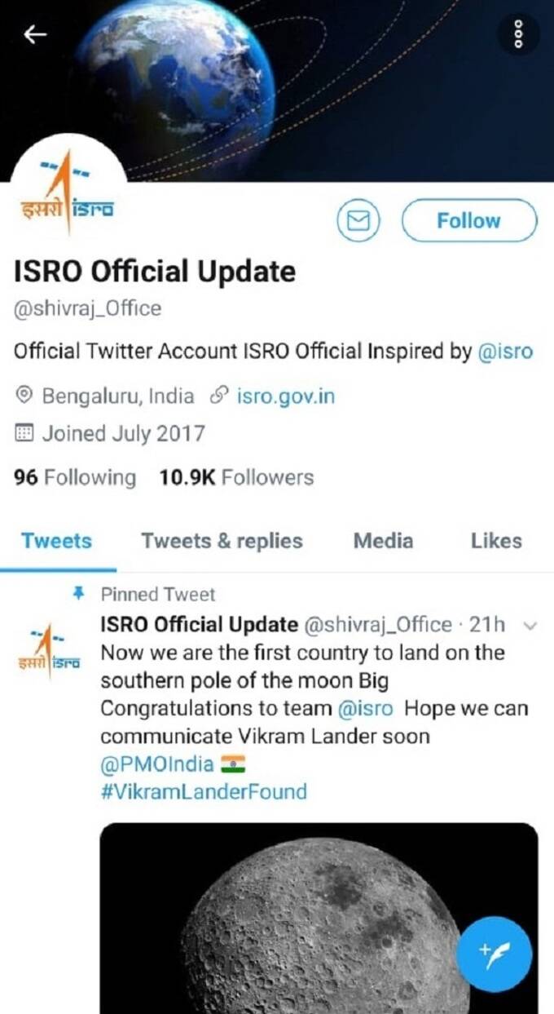Tap the @isro mention in bio
Screen dimensions: 554x1014
click(x=504, y=352)
